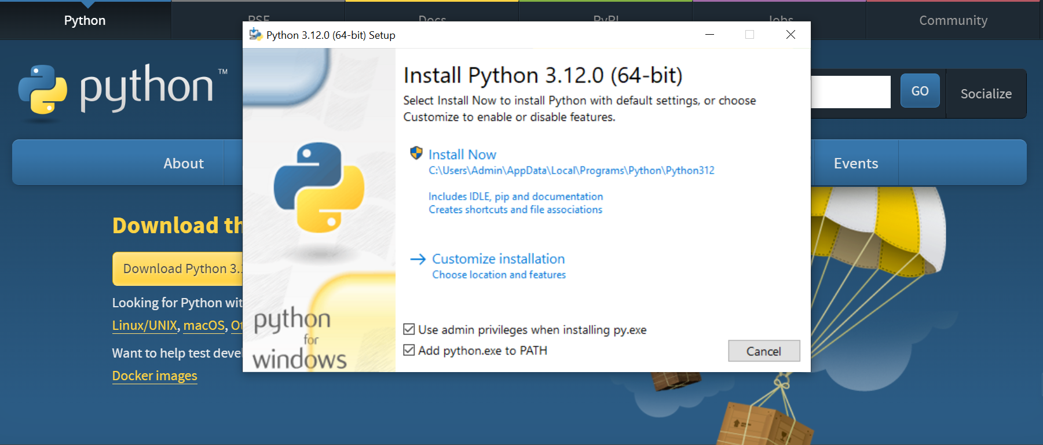Open Customize installation options
The image size is (1043, 445).
coord(498,259)
